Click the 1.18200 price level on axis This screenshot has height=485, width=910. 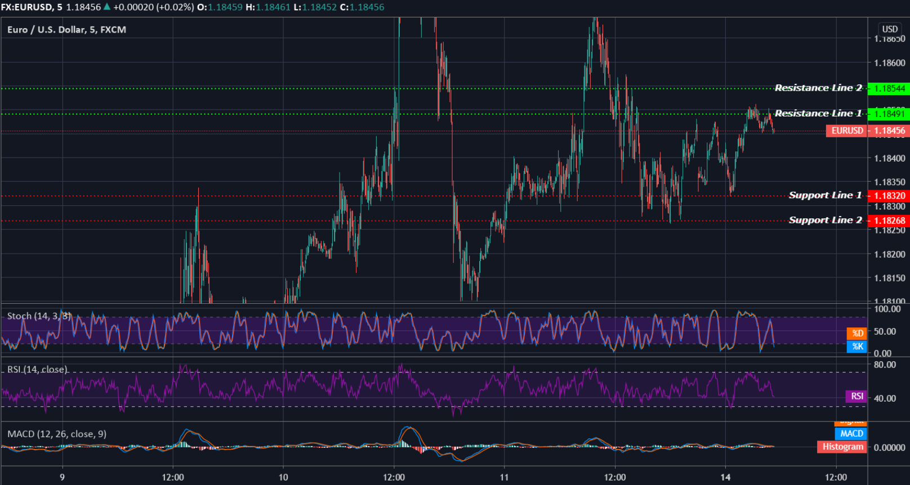click(x=890, y=254)
